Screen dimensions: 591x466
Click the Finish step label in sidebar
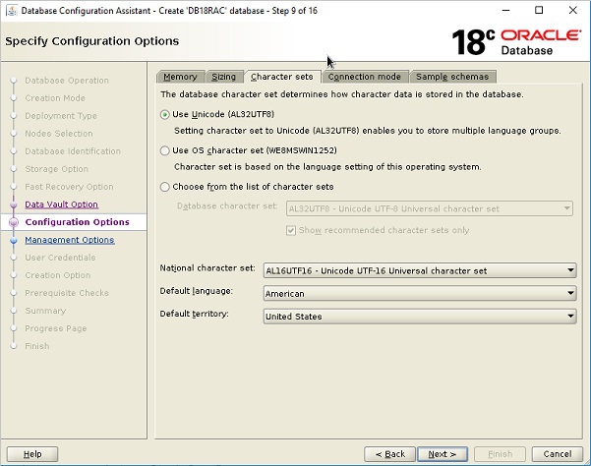coord(37,346)
